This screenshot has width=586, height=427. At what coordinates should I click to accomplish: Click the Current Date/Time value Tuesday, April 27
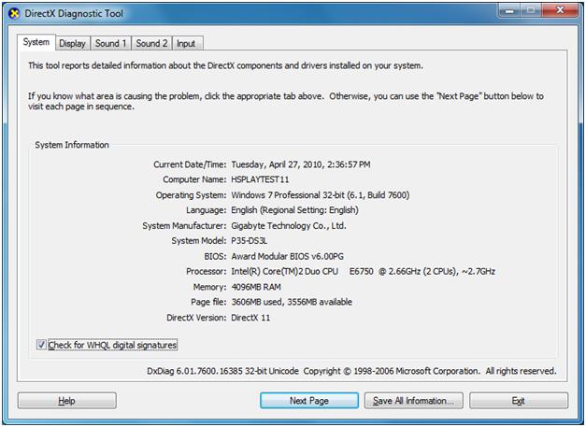(x=301, y=164)
